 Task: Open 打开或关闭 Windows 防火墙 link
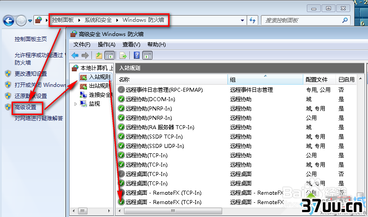click(40, 85)
